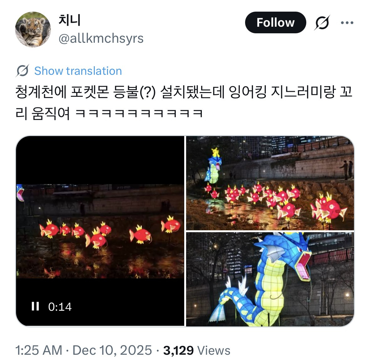Viewport: 370px width, 361px height.
Task: Click Show translation link
Action: pyautogui.click(x=78, y=71)
